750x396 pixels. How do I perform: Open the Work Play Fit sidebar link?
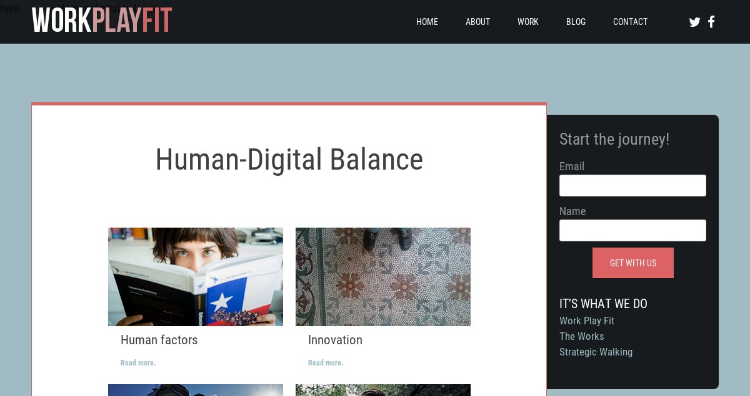587,321
